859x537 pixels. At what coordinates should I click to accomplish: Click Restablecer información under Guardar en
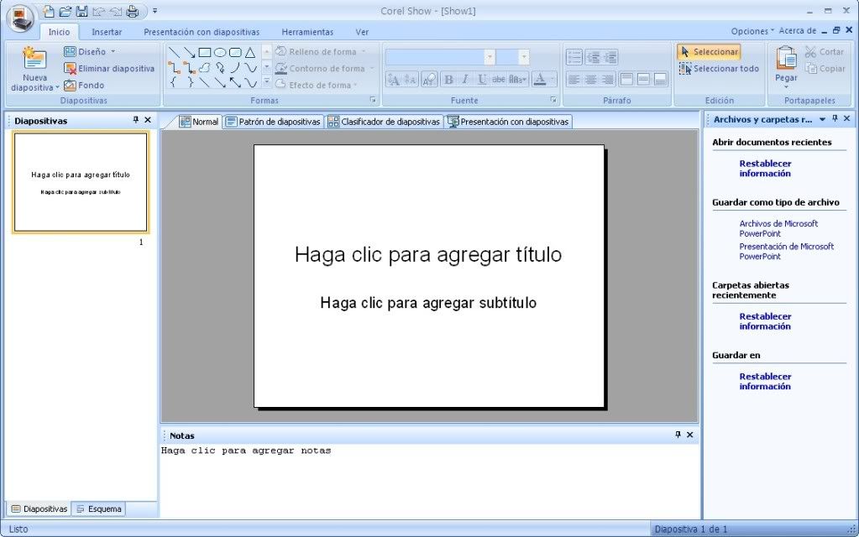765,381
